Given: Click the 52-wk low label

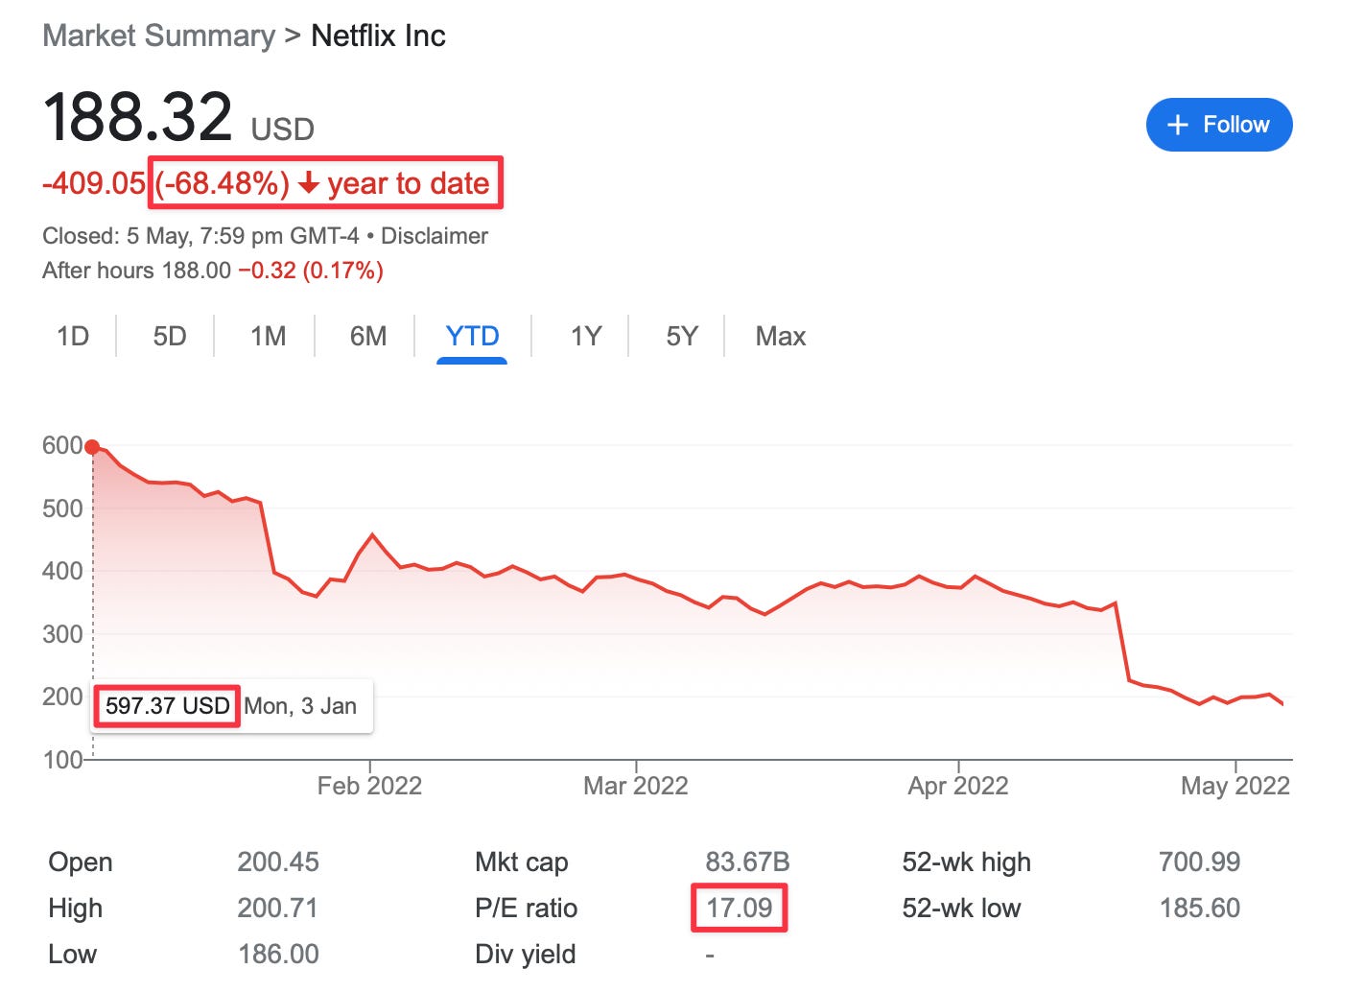Looking at the screenshot, I should 961,908.
